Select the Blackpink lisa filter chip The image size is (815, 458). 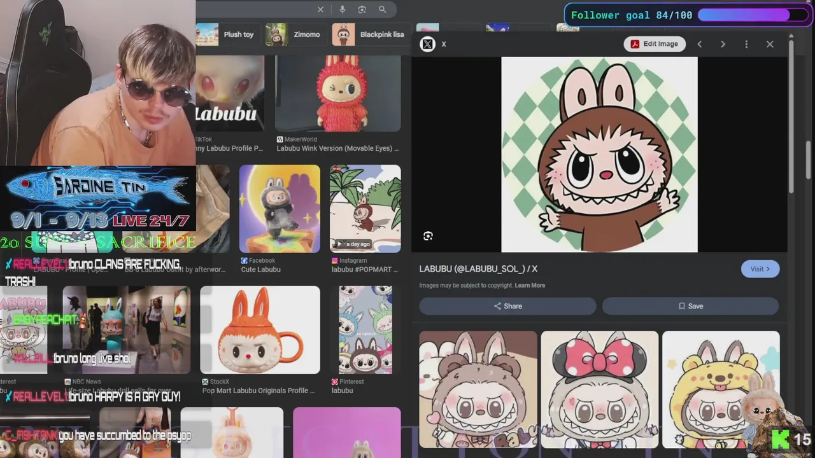[369, 34]
